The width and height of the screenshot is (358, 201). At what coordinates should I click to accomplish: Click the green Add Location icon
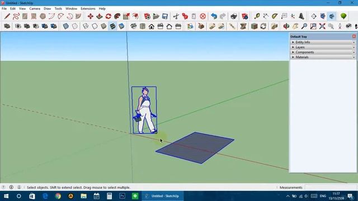343,16
